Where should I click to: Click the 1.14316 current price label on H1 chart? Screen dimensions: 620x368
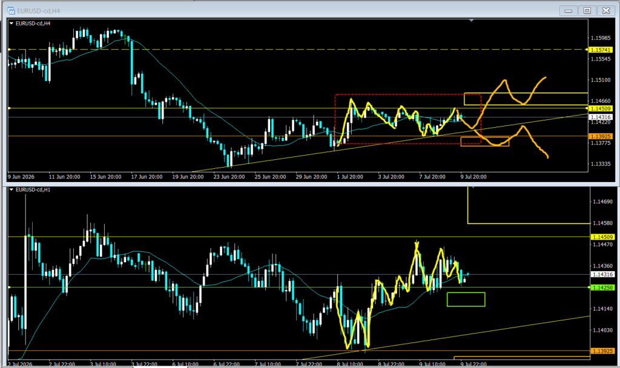(x=602, y=274)
